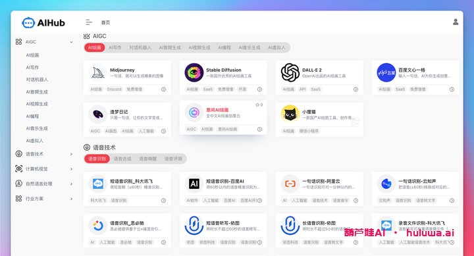The image size is (474, 256).
Task: Open the user profile avatar icon
Action: coord(456,22)
